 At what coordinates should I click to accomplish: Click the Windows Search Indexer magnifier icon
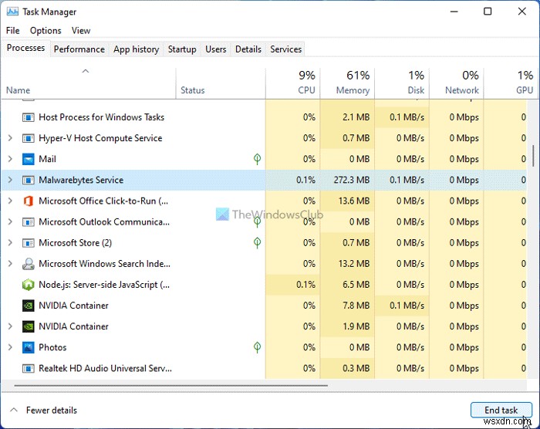(29, 264)
